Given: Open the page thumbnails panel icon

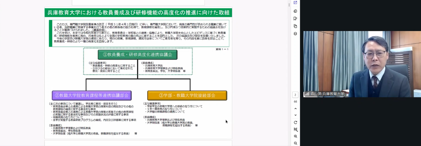Looking at the screenshot, I should pyautogui.click(x=295, y=26).
